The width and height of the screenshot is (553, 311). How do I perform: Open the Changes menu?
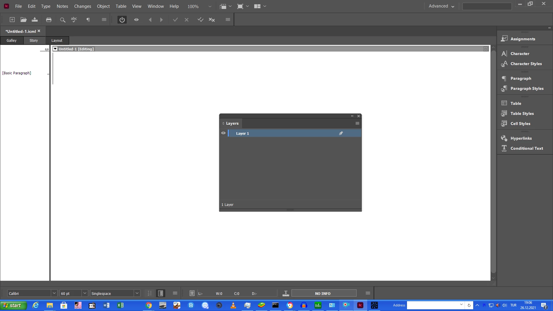tap(82, 6)
